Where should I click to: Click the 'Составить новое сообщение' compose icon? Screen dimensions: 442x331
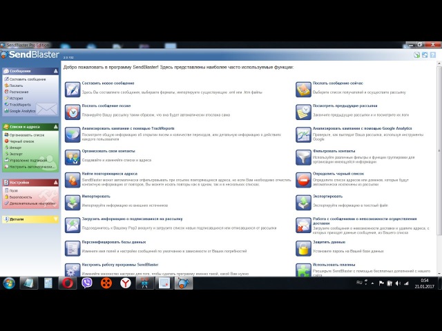coord(73,89)
